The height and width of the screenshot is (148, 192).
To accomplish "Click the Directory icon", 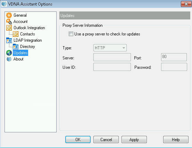I will point(16,47).
